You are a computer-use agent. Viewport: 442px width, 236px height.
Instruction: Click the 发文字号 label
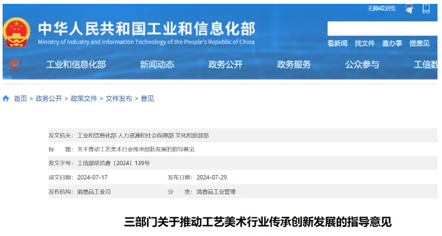pyautogui.click(x=60, y=163)
